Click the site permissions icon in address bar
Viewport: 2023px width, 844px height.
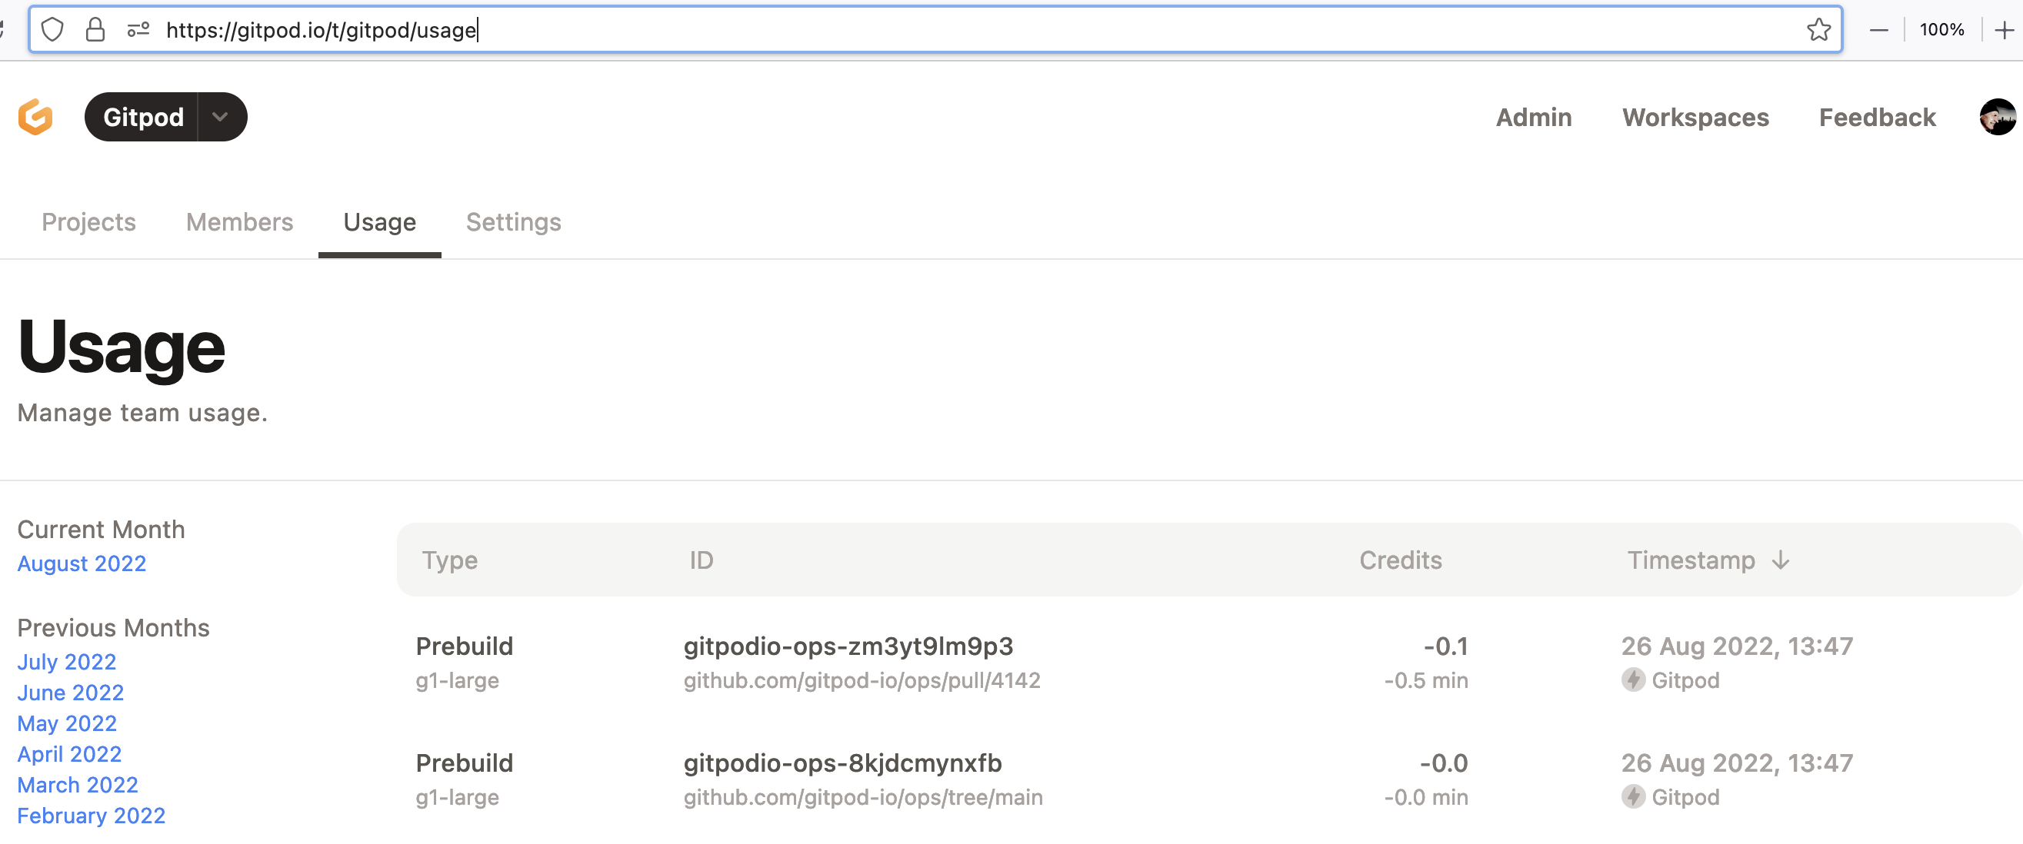(x=138, y=30)
